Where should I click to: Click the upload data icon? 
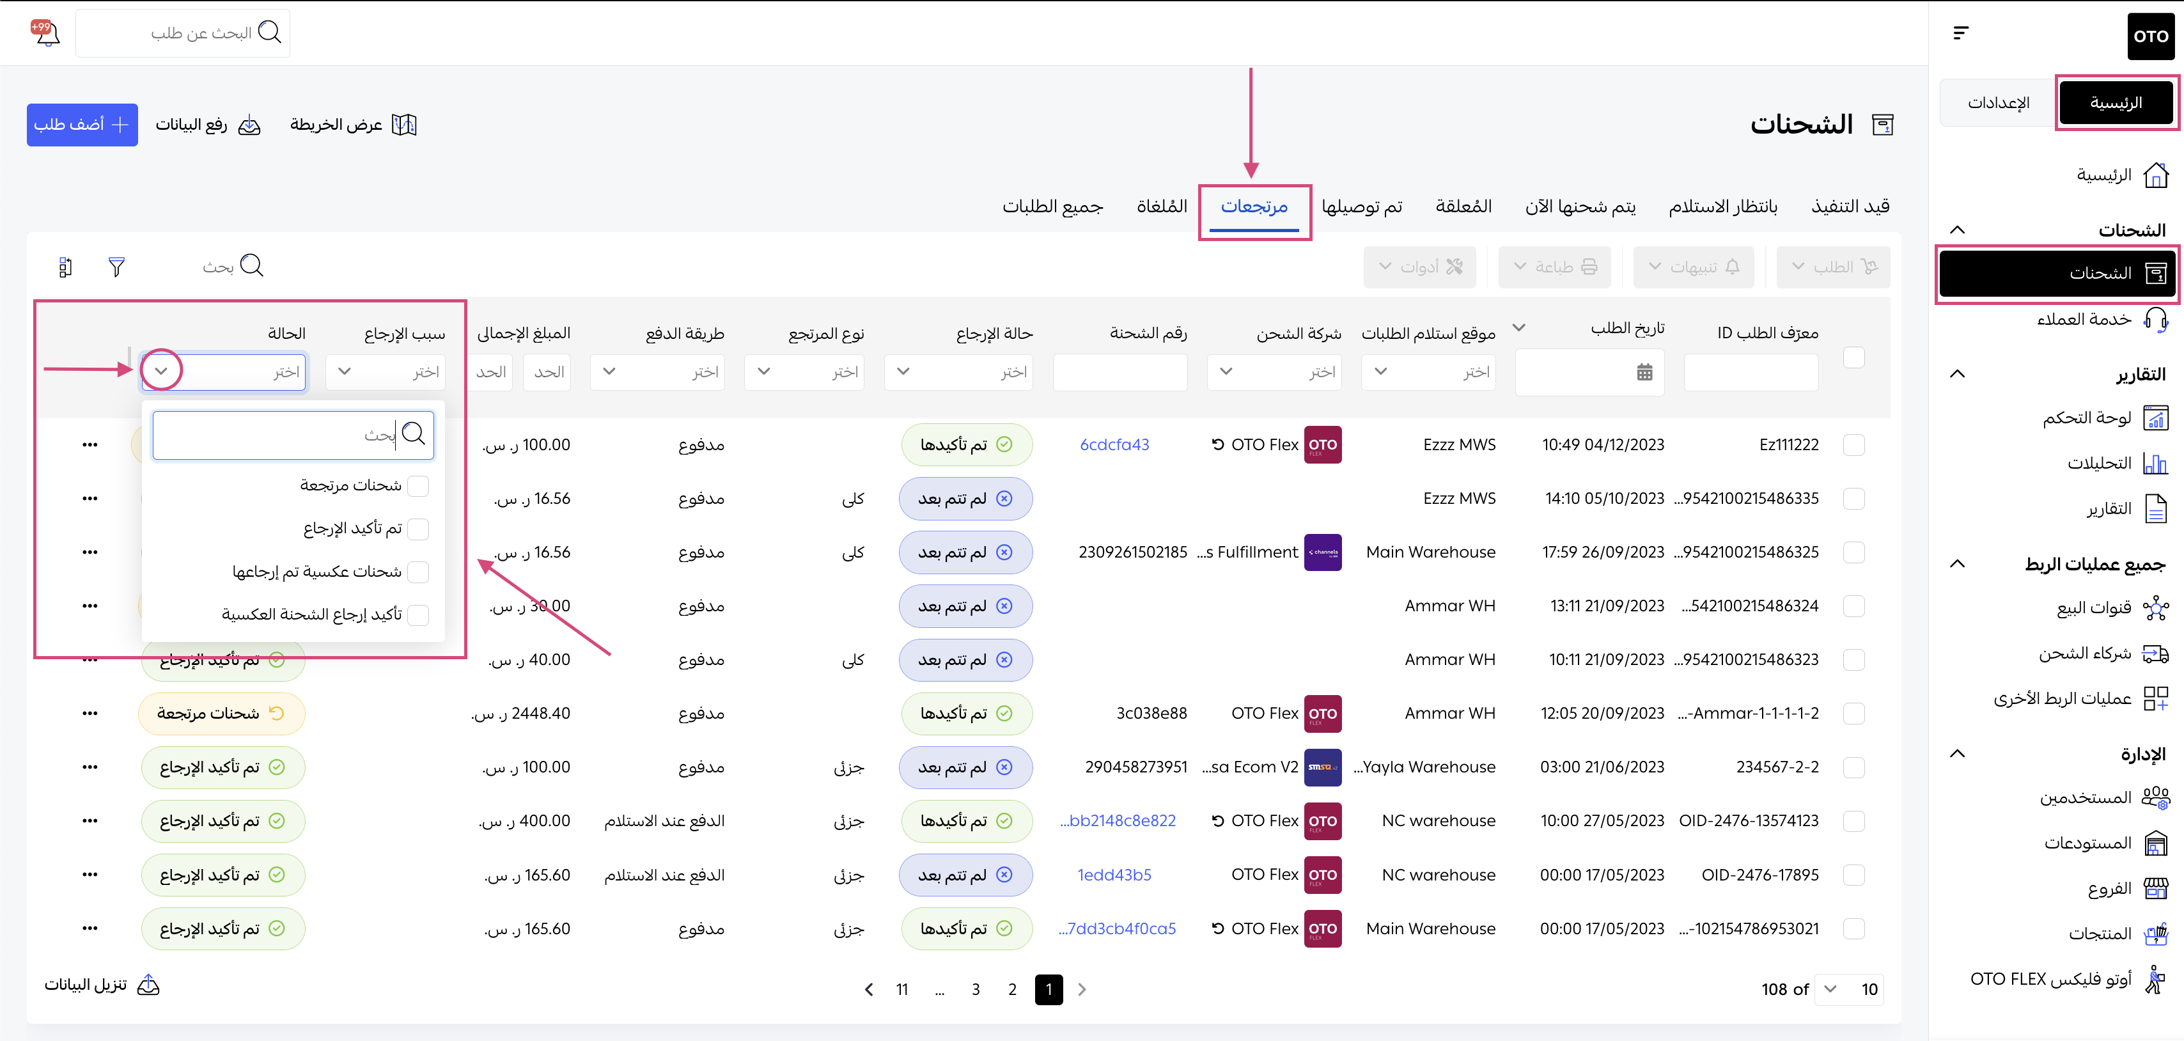[249, 125]
